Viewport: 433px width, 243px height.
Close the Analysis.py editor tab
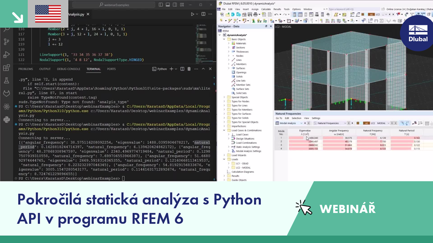click(x=88, y=14)
